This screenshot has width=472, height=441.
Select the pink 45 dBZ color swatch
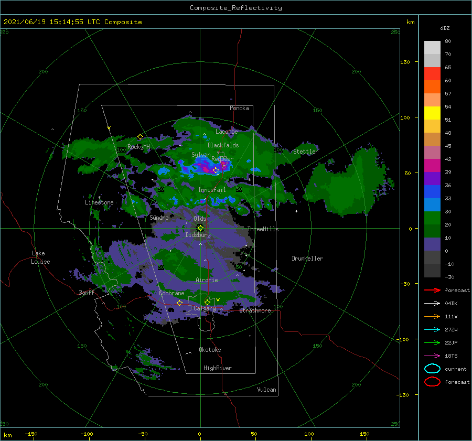tap(432, 152)
